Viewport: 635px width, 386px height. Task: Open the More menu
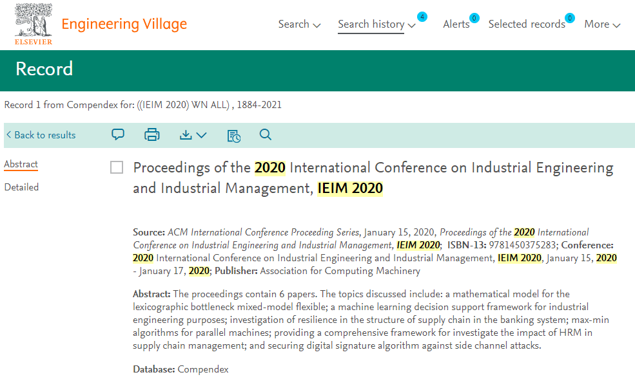tap(602, 24)
